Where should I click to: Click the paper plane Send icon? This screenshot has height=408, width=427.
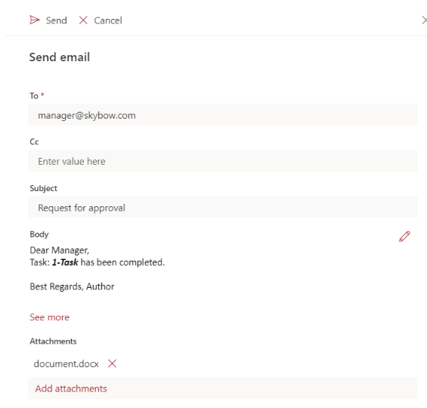coord(35,20)
